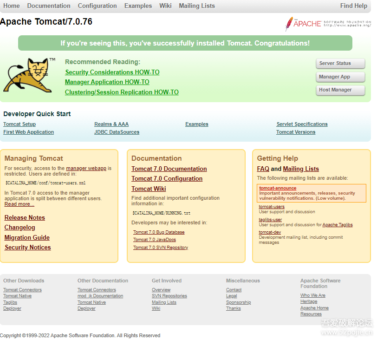This screenshot has height=340, width=377.
Task: Open Mailing Lists in top navigation
Action: click(197, 6)
